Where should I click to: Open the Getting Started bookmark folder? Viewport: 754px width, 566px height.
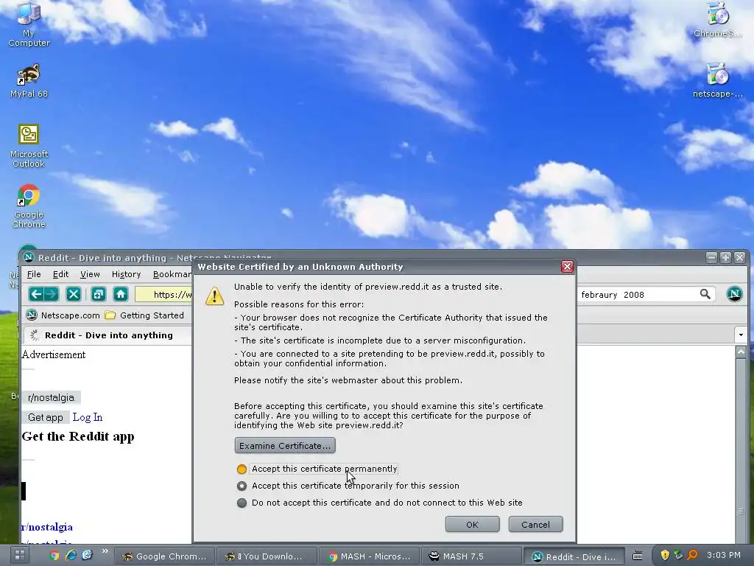tap(145, 315)
